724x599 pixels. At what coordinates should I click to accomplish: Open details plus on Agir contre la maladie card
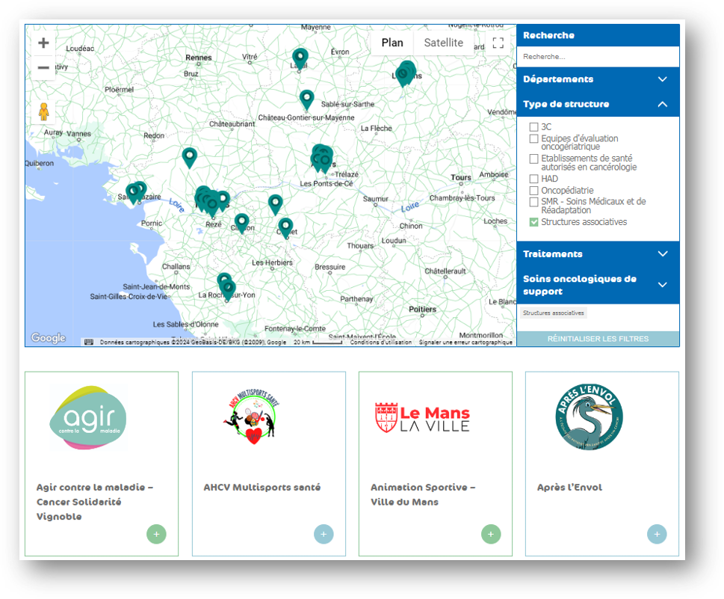[156, 534]
